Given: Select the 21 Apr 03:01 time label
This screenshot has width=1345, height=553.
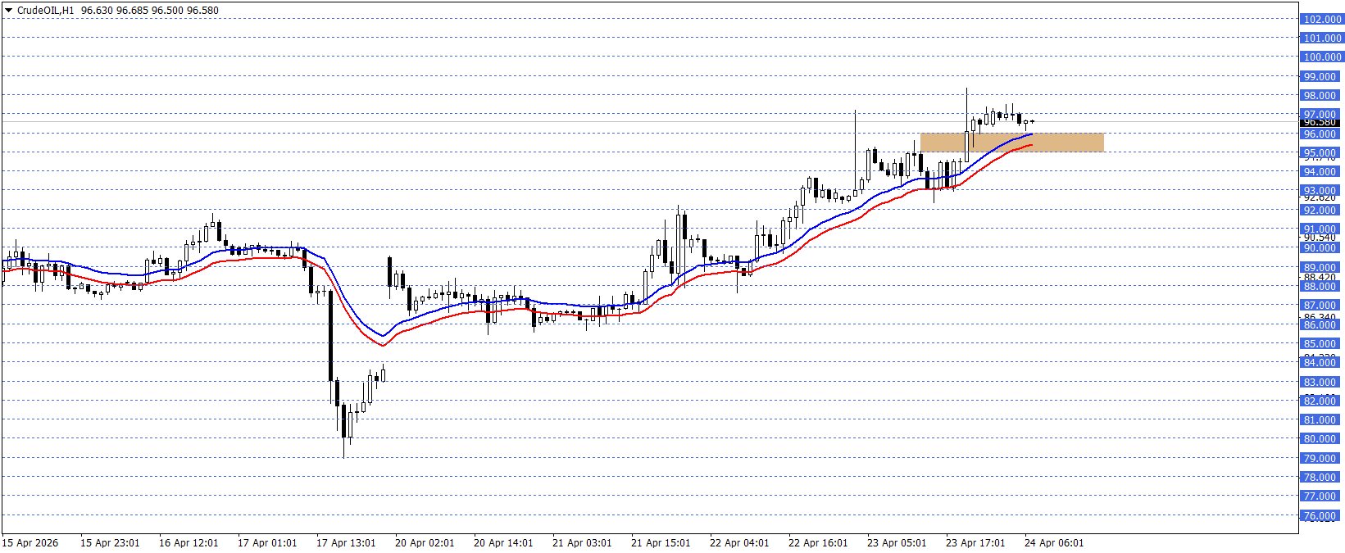Looking at the screenshot, I should (582, 543).
